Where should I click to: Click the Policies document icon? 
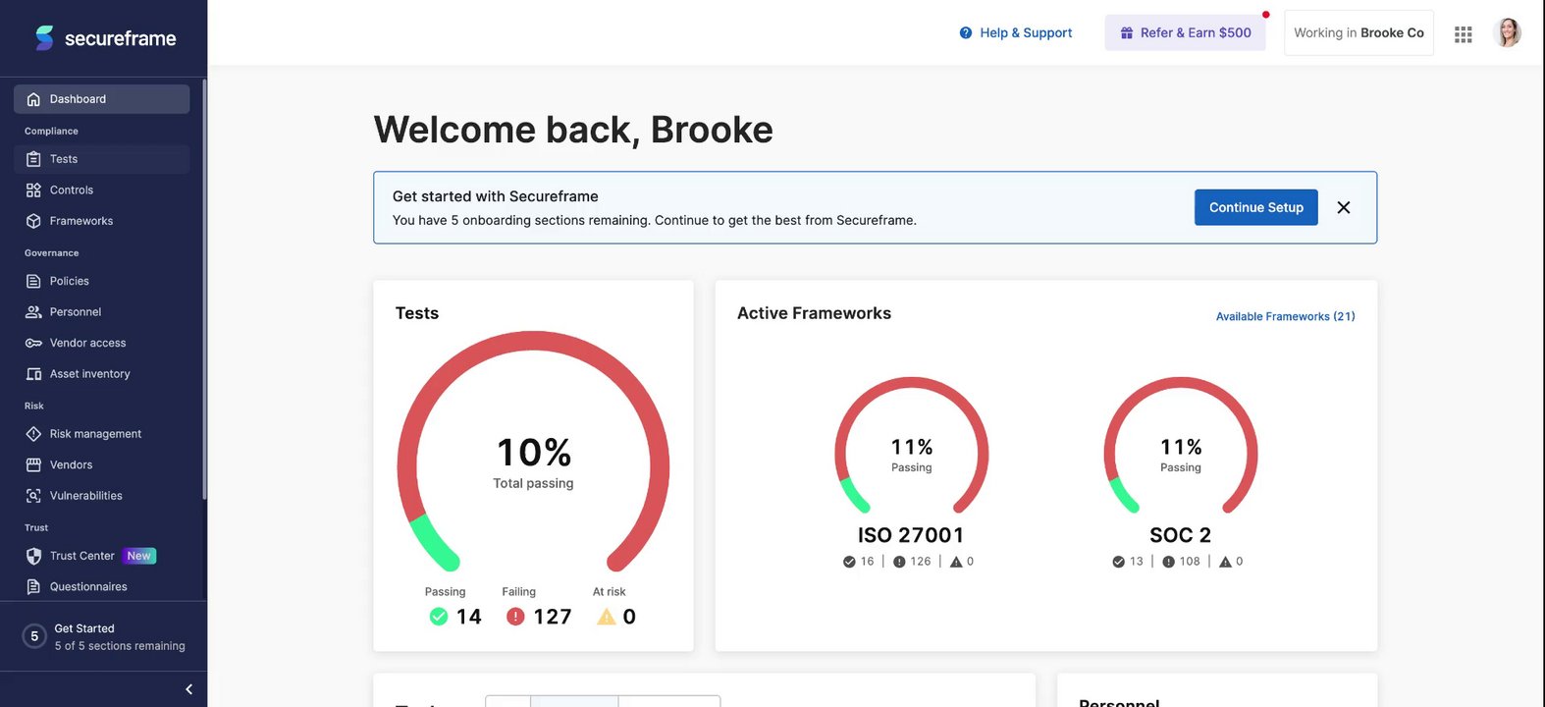coord(33,281)
